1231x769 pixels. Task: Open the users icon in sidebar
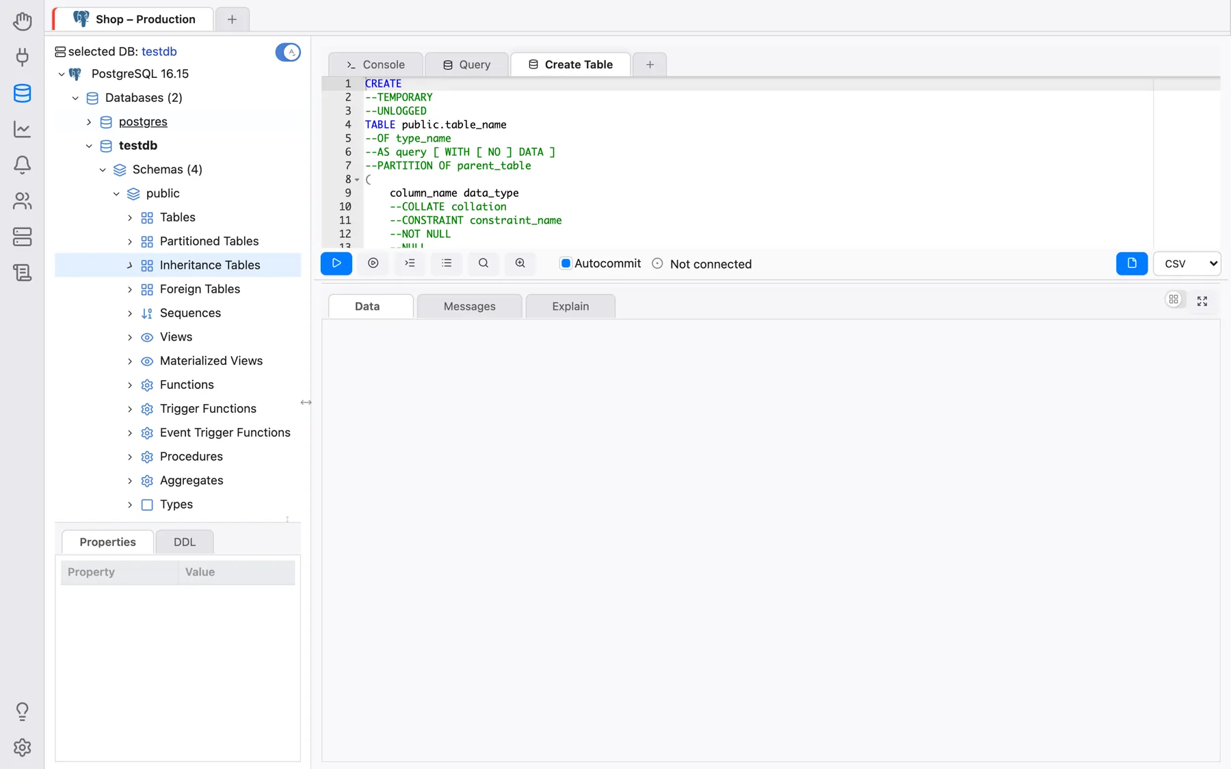point(22,201)
